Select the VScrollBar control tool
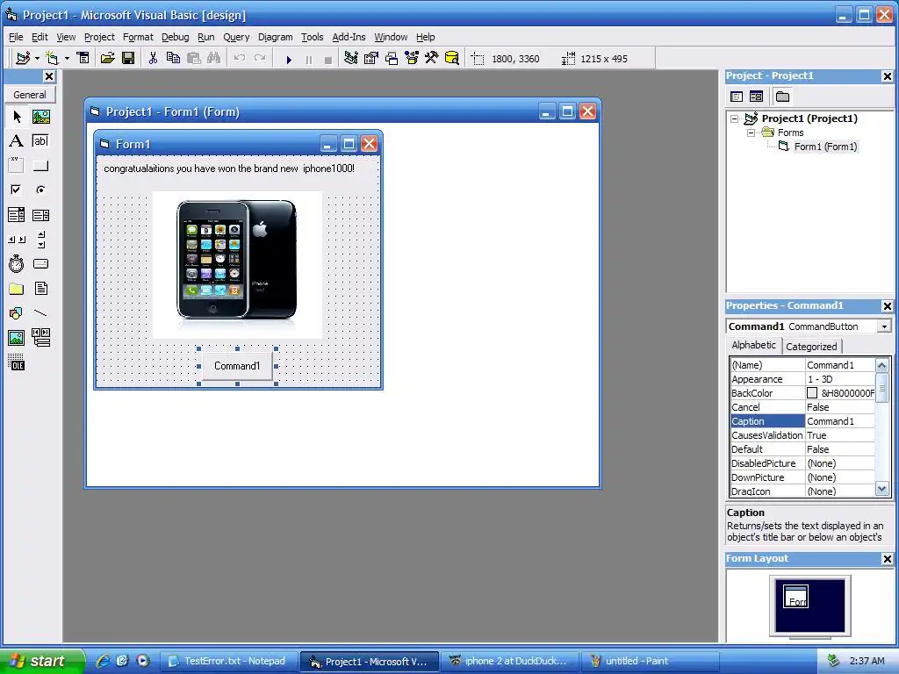 40,240
